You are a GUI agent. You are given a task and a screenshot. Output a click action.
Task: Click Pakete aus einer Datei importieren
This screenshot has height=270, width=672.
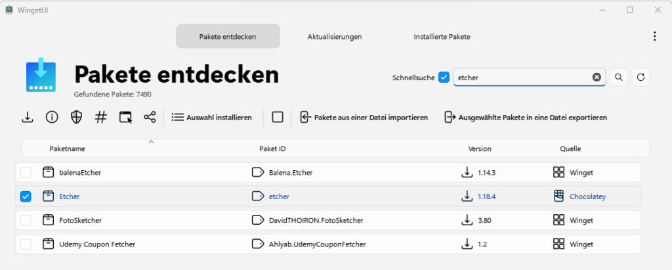(x=364, y=117)
